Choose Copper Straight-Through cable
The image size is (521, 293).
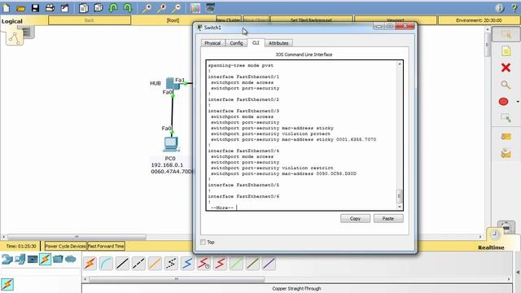(x=122, y=264)
